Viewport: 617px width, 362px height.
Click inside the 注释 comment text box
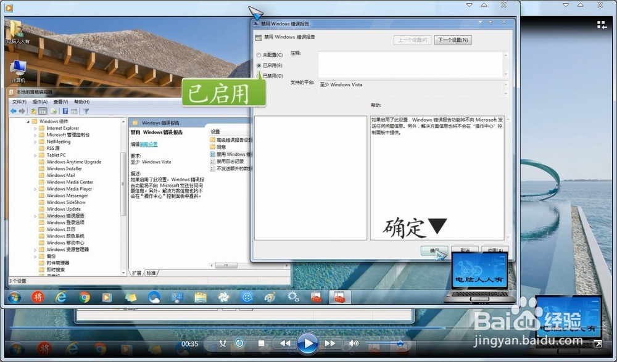point(410,64)
